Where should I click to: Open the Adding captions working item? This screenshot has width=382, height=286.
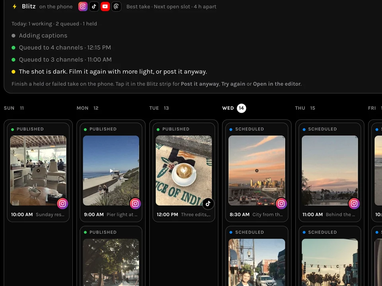[39, 35]
